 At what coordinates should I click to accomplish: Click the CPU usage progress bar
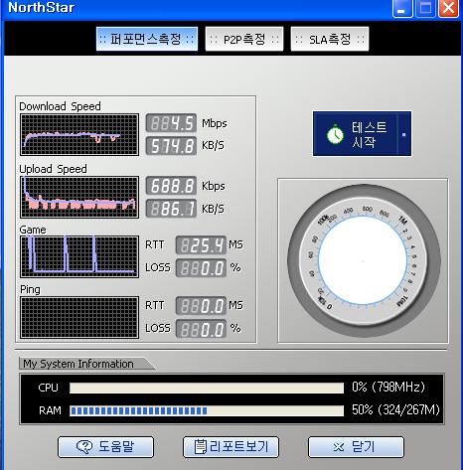point(207,388)
